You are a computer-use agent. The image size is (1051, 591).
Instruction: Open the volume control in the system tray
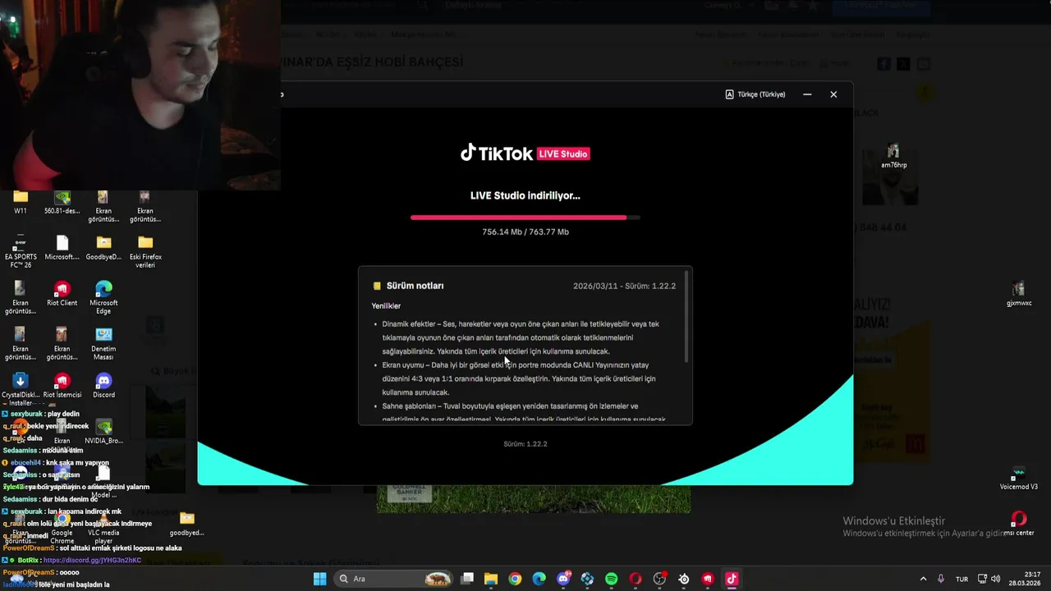(997, 579)
